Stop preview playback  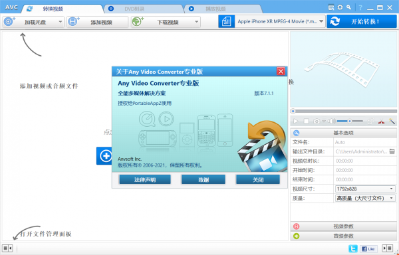point(306,121)
